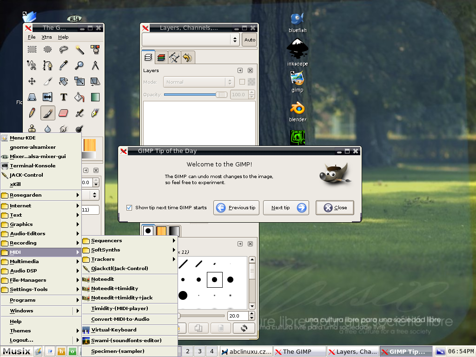Expand the Internet submenu

41,205
